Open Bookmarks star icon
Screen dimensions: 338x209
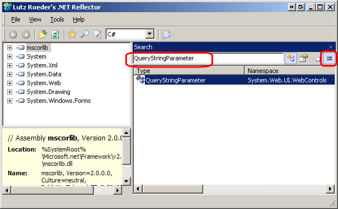tap(72, 34)
